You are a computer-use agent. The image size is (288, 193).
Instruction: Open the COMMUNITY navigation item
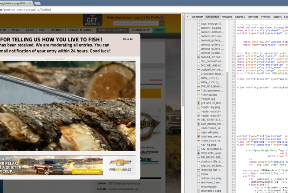(x=141, y=30)
